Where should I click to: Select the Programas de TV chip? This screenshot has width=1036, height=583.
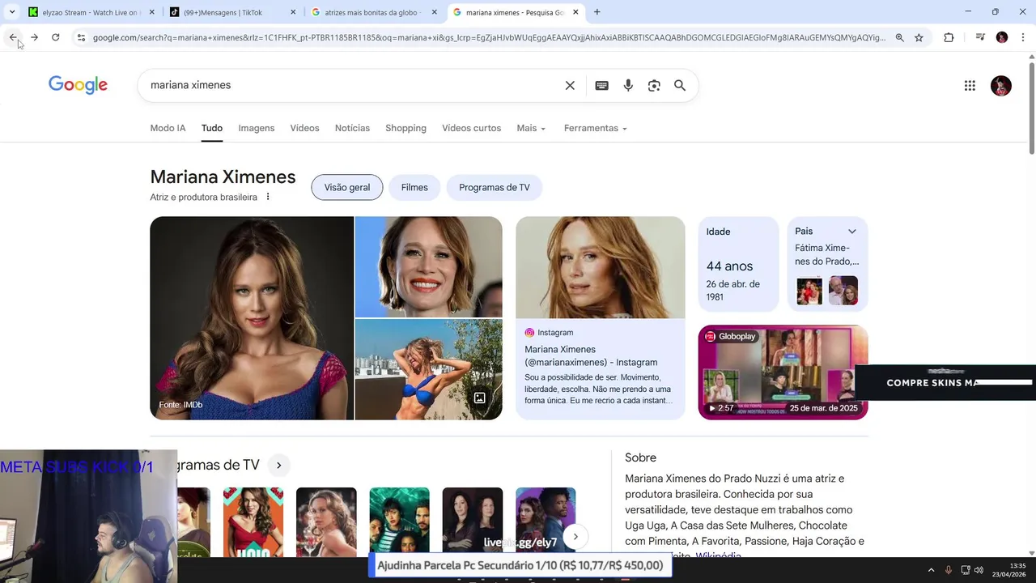[494, 187]
